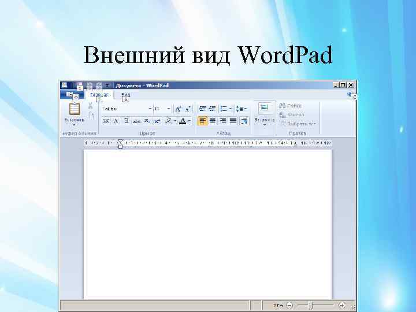Click Выбрать все select all
Viewport: 416px width, 312px height.
[x=298, y=124]
